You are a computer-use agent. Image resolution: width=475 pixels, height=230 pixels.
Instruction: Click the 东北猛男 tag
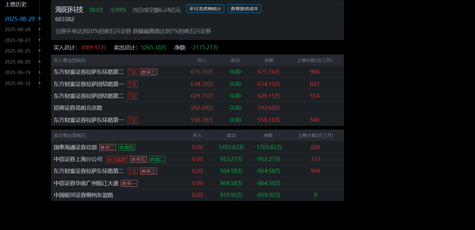(x=117, y=159)
